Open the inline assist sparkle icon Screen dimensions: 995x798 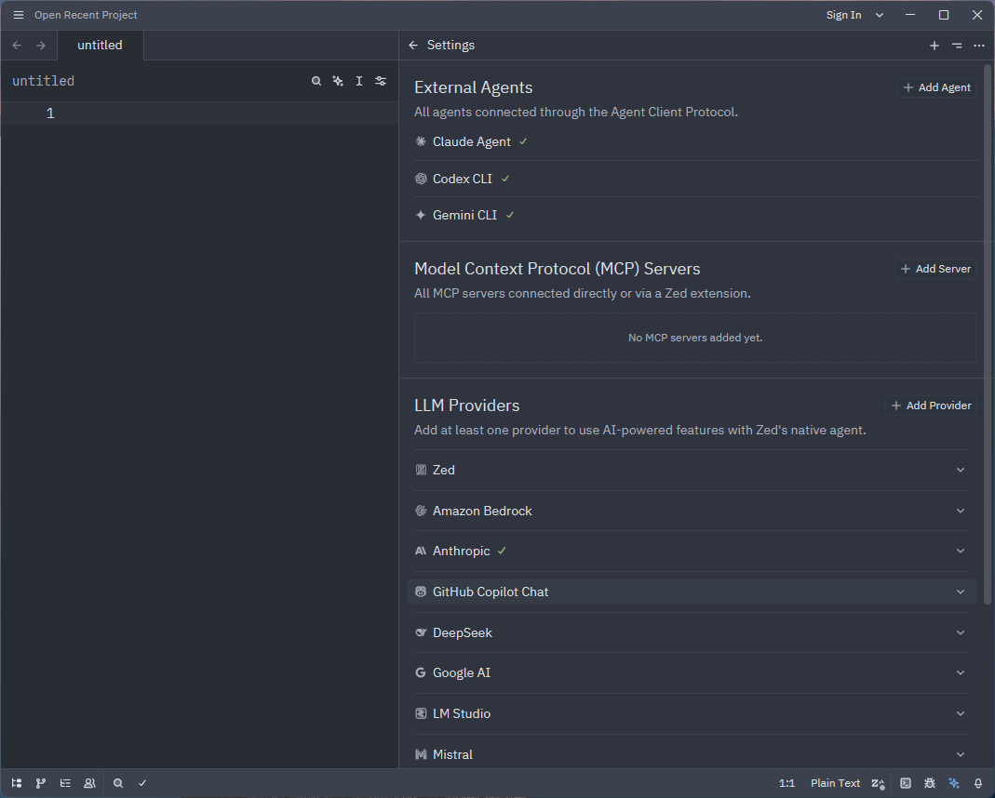pos(338,81)
